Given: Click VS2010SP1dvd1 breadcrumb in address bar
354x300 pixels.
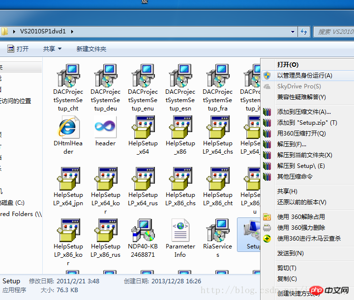Looking at the screenshot, I should pyautogui.click(x=43, y=31).
